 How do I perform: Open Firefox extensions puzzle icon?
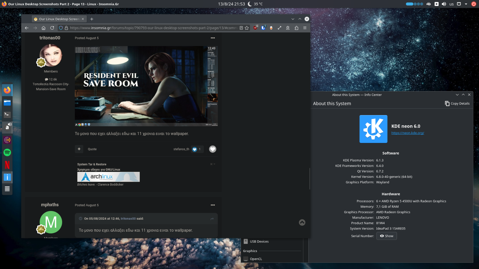tap(296, 28)
